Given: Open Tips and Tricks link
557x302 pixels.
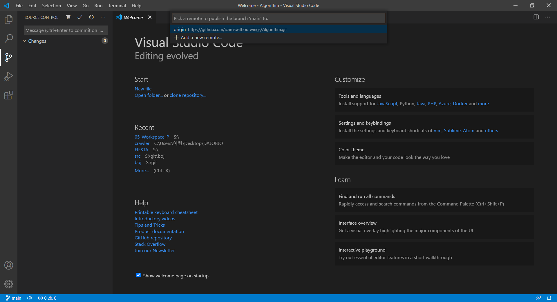Looking at the screenshot, I should pos(150,225).
